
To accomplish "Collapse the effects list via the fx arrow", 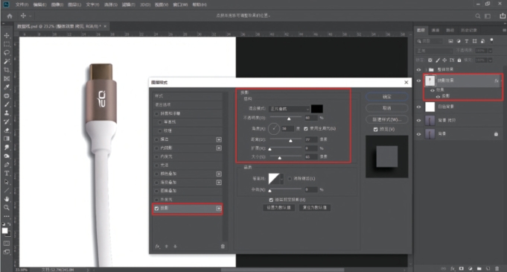I will (502, 80).
